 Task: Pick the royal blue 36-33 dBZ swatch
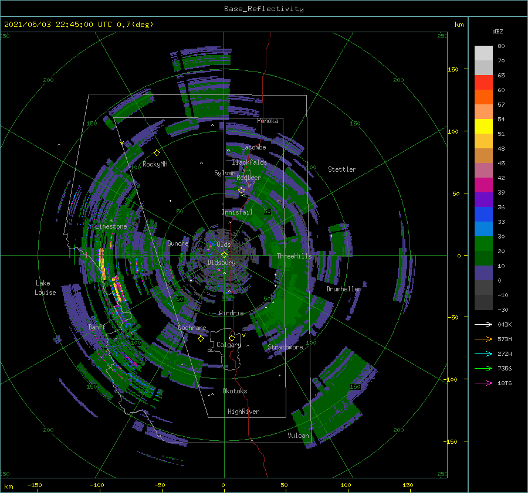pos(483,214)
